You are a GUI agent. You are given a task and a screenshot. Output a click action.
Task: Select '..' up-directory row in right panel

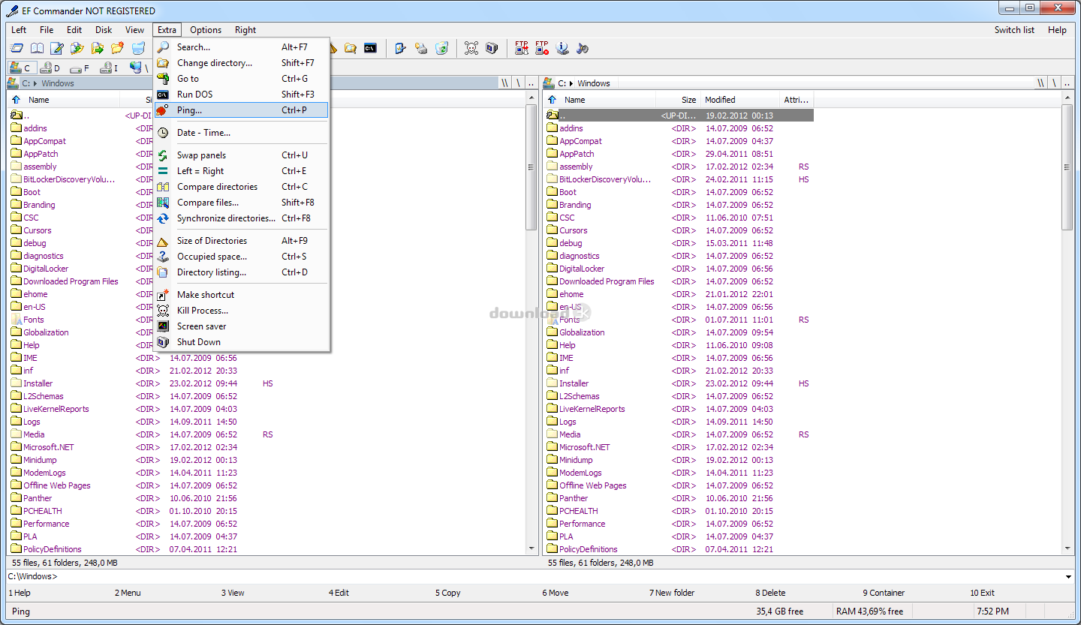(x=679, y=116)
